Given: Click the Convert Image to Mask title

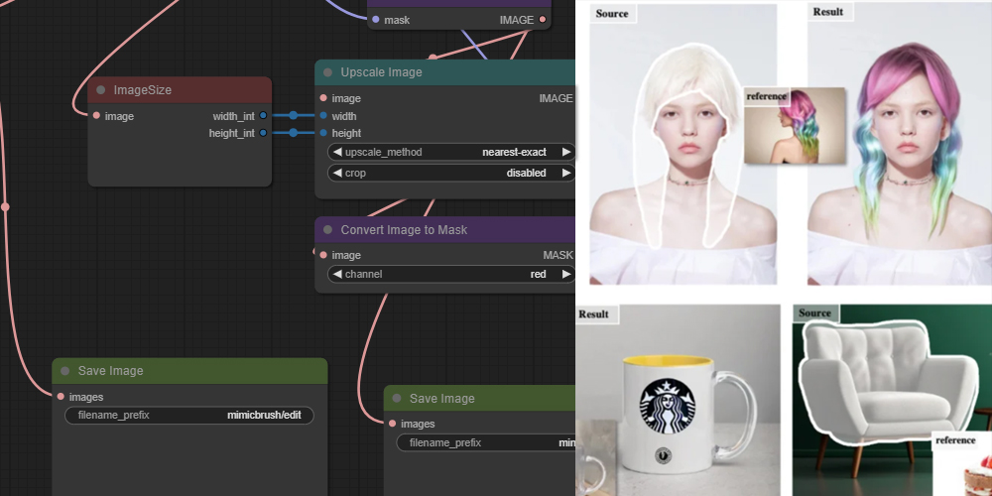Looking at the screenshot, I should tap(405, 230).
